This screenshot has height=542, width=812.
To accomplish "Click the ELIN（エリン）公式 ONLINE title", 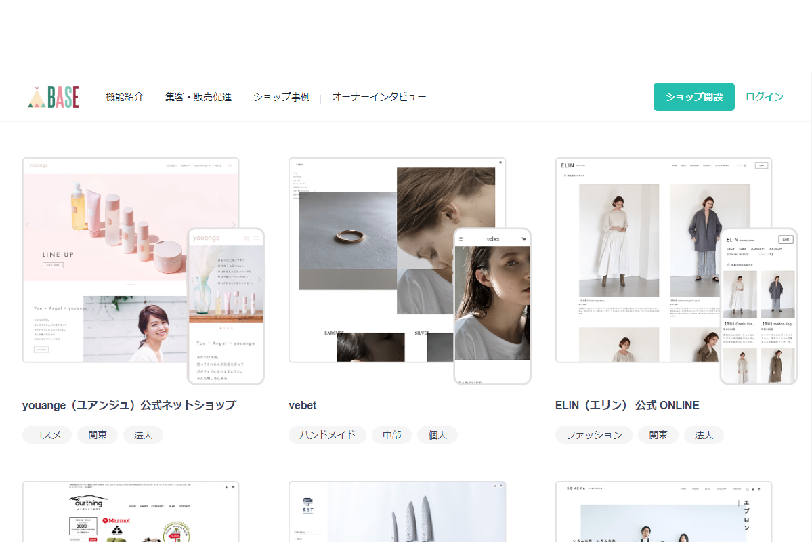I will tap(627, 405).
